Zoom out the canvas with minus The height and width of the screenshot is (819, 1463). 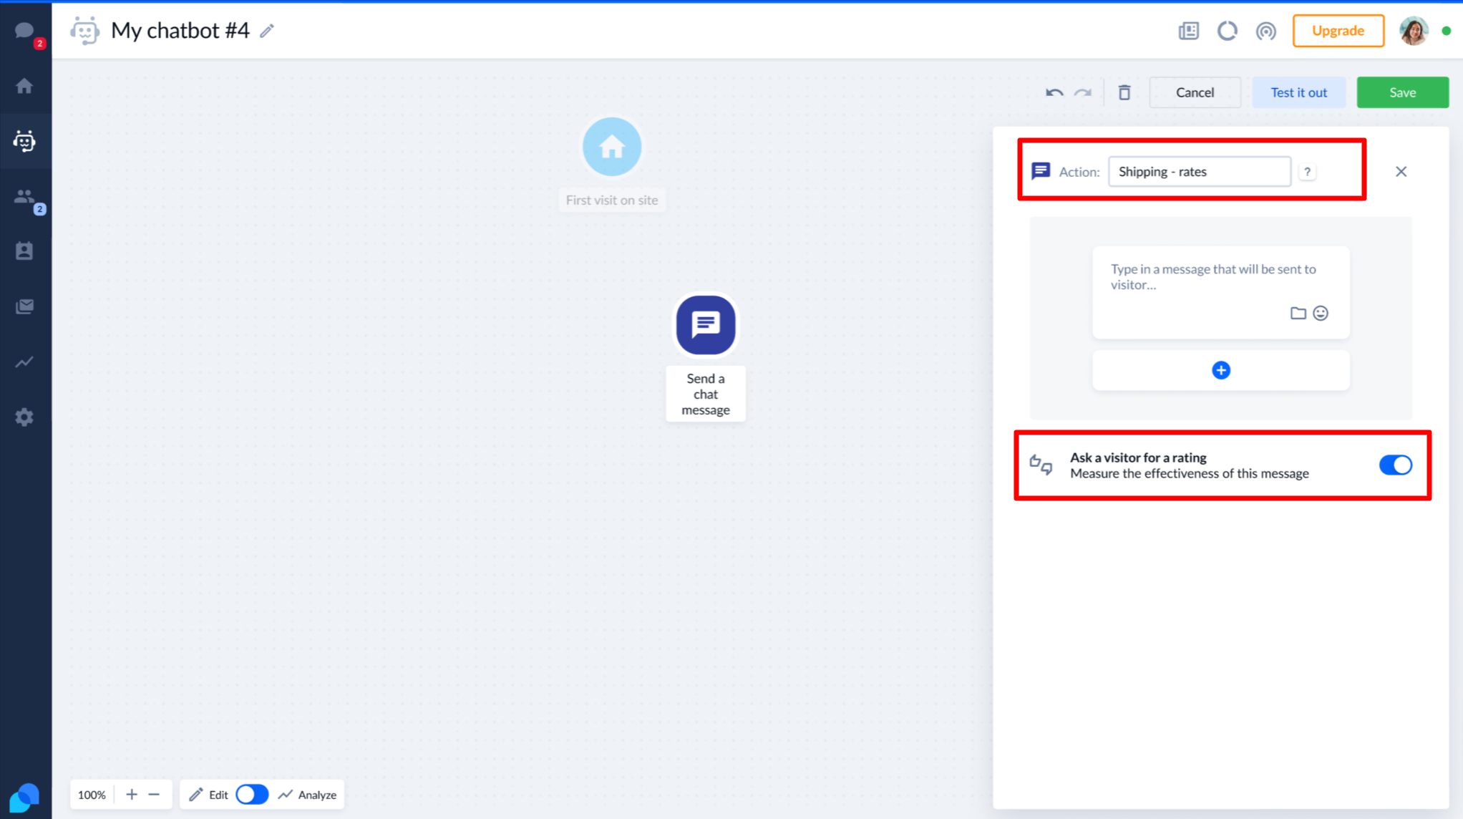pos(154,795)
